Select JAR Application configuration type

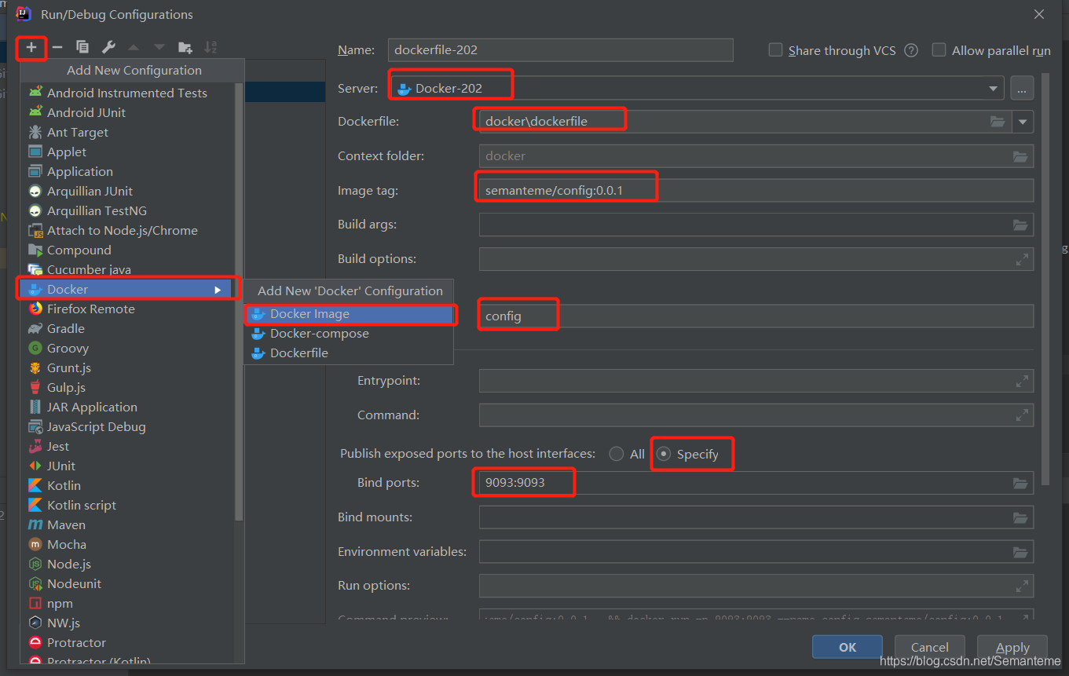127,407
